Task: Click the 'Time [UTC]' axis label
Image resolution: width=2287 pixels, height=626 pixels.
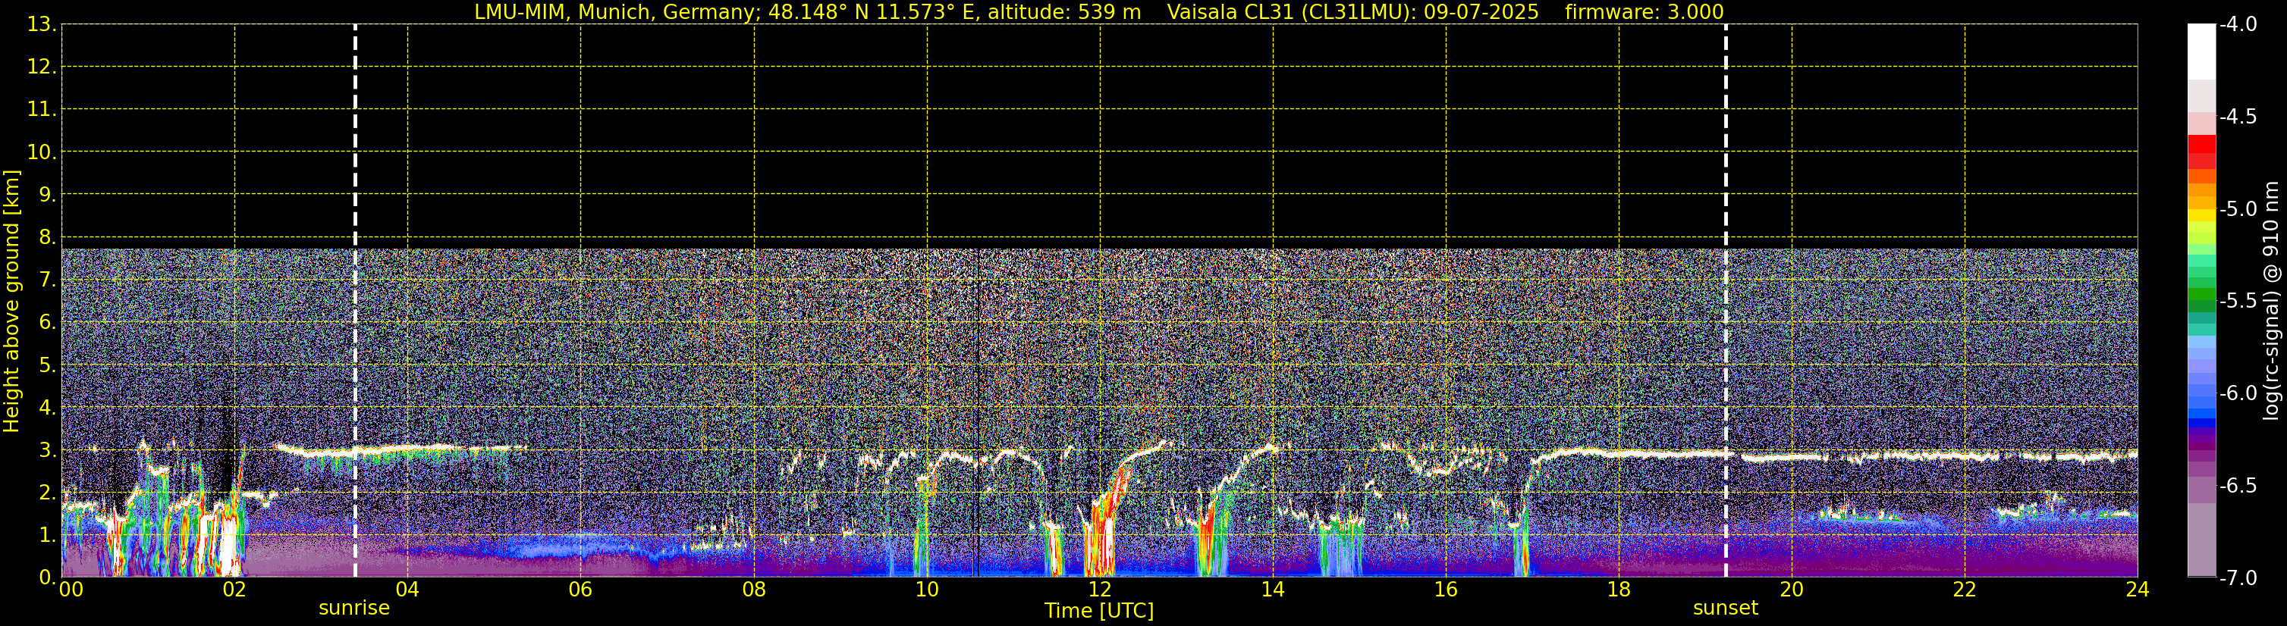Action: [1099, 611]
